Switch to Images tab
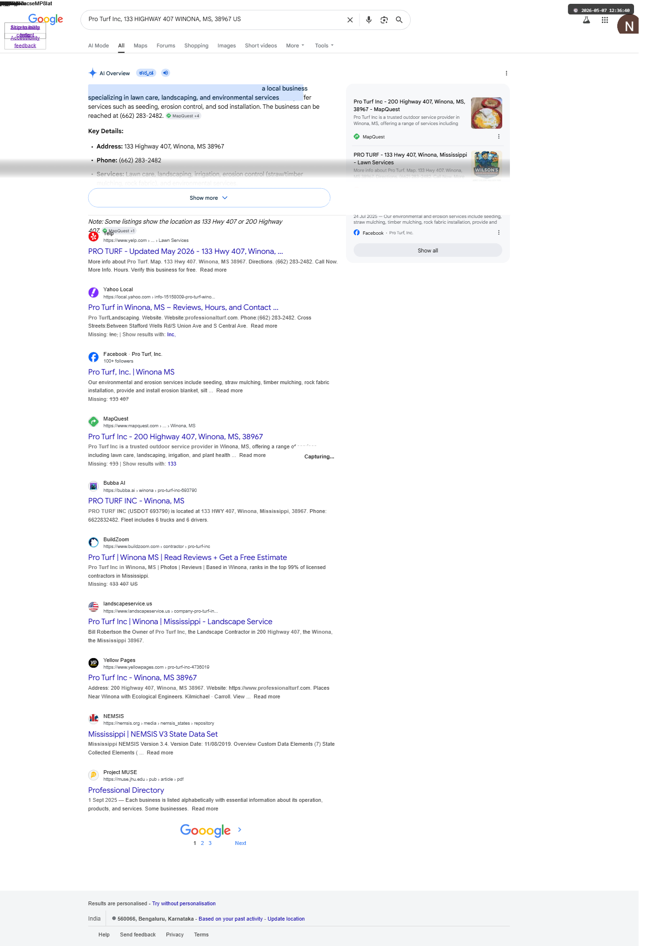This screenshot has width=646, height=946. pos(227,46)
